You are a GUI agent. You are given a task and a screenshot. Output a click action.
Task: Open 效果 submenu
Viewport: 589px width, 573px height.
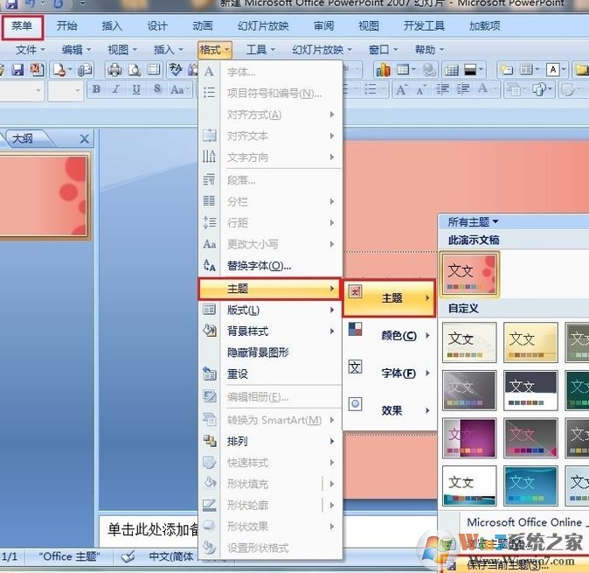point(389,410)
